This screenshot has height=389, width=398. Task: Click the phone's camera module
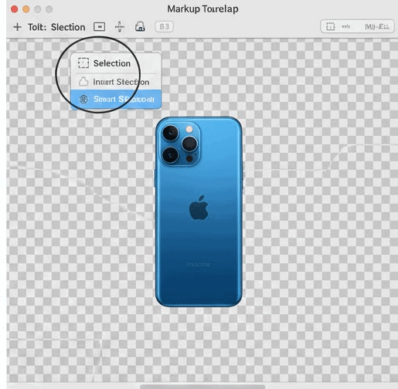tap(181, 144)
